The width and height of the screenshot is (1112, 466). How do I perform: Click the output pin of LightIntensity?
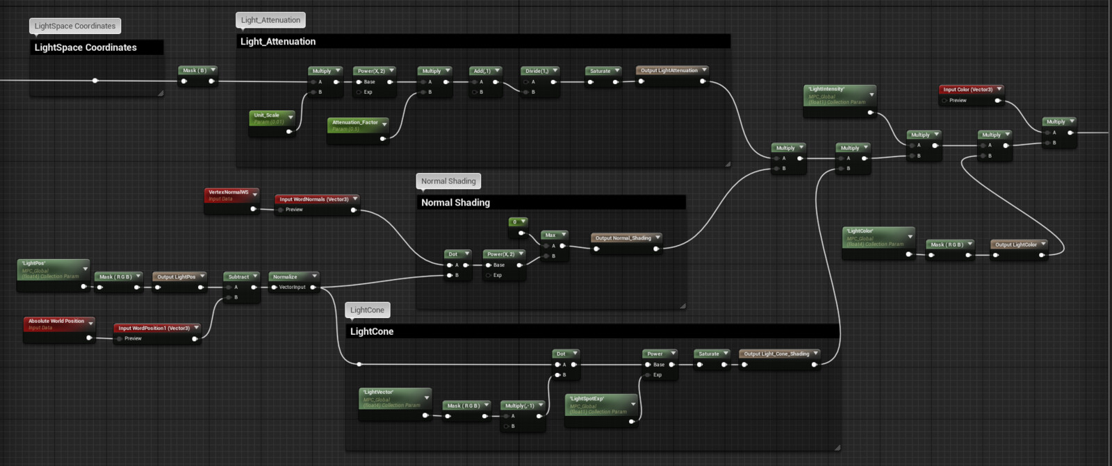pyautogui.click(x=869, y=113)
